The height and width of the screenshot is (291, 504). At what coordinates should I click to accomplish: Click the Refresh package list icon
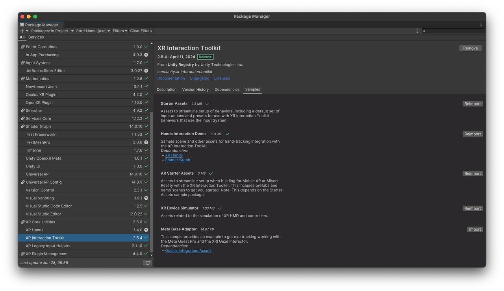[148, 263]
